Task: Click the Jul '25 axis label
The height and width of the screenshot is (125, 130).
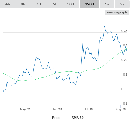Action: point(88,109)
